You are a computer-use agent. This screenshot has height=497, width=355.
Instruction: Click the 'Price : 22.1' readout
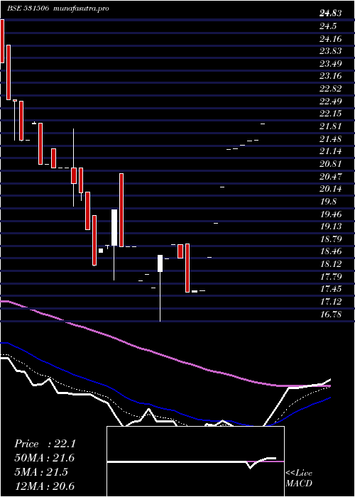coord(45,444)
